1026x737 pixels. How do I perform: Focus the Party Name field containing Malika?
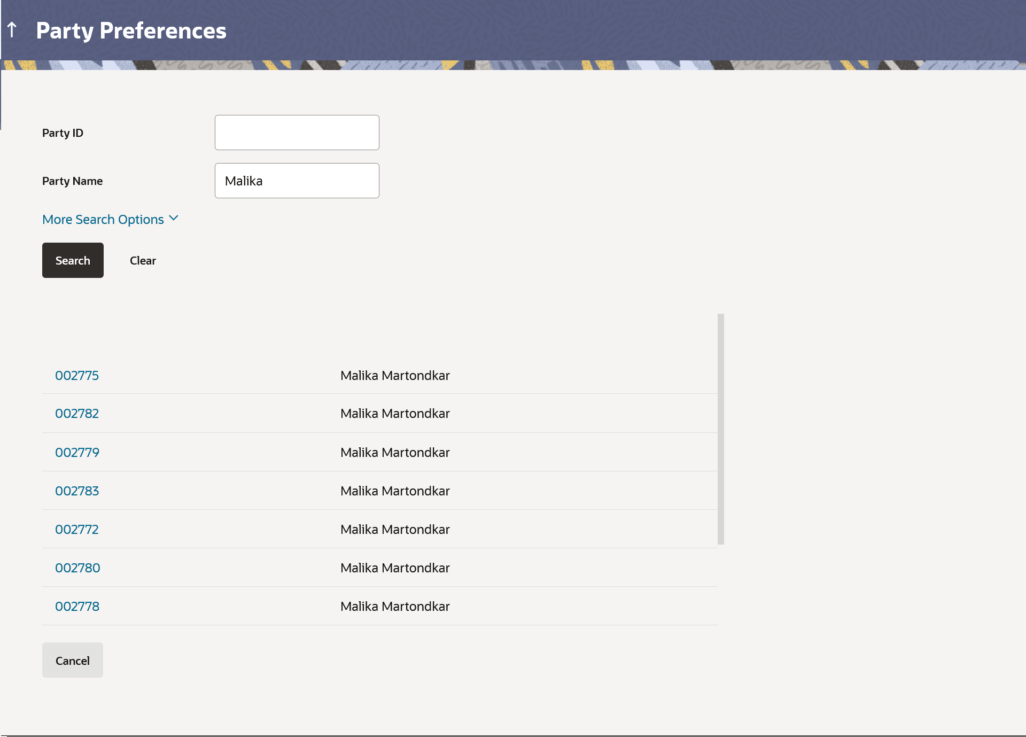coord(297,181)
